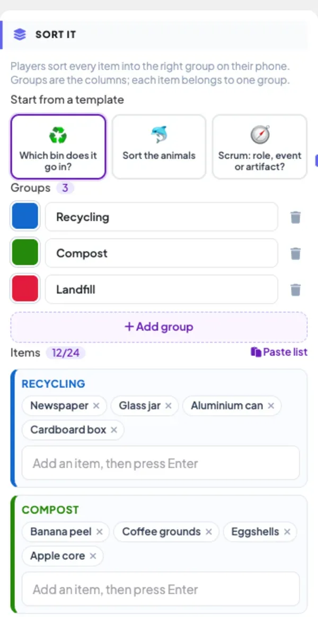Remove the Coffee grounds item
The height and width of the screenshot is (617, 318).
click(209, 532)
